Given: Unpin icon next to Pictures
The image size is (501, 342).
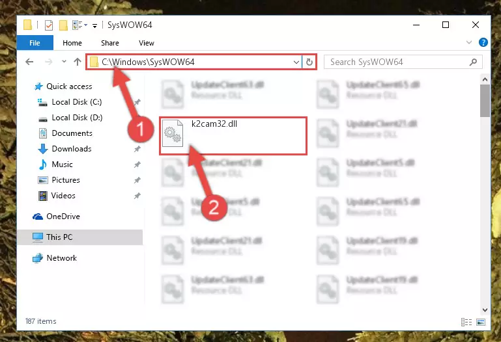Looking at the screenshot, I should point(137,180).
